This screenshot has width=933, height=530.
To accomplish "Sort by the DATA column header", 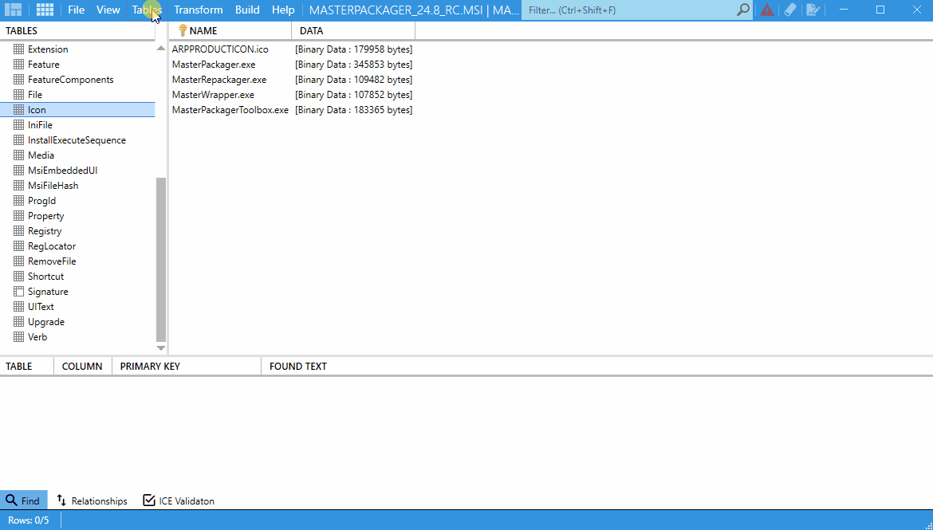I will pyautogui.click(x=353, y=31).
